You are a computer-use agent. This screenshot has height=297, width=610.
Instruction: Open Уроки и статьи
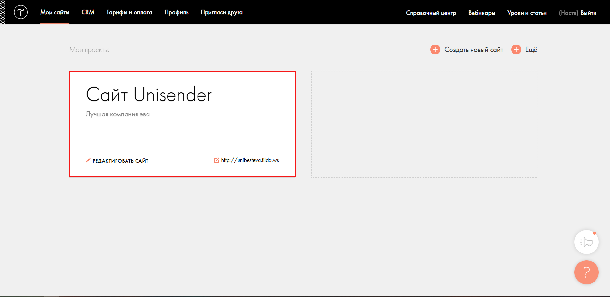[x=527, y=13]
